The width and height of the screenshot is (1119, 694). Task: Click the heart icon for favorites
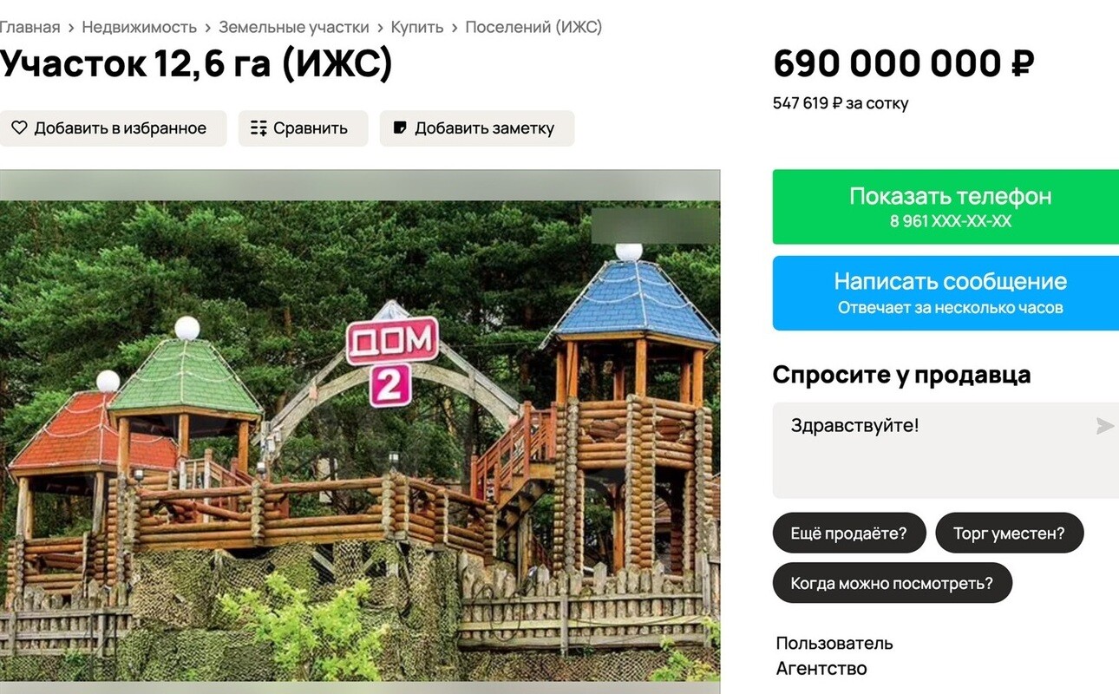[19, 128]
